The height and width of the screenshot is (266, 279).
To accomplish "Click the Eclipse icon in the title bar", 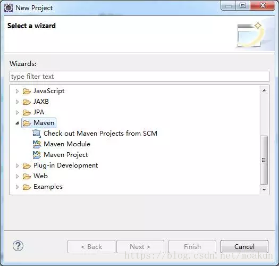I will click(x=9, y=8).
